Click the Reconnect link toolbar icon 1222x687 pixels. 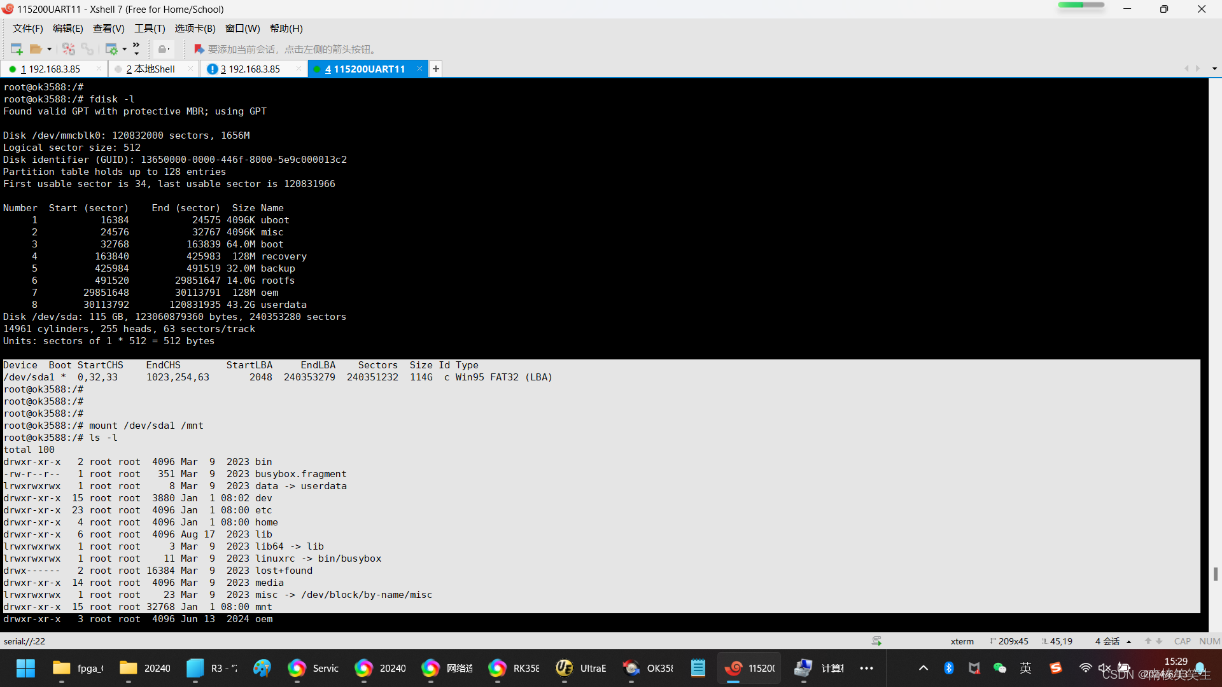pos(87,49)
